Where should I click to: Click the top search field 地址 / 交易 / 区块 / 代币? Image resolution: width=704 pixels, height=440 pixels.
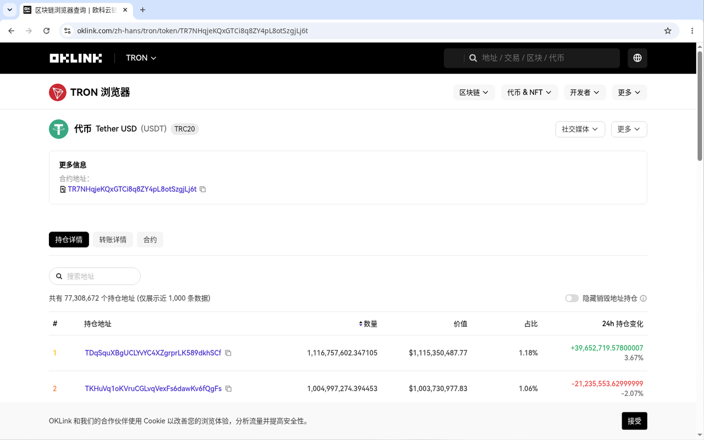(x=532, y=58)
